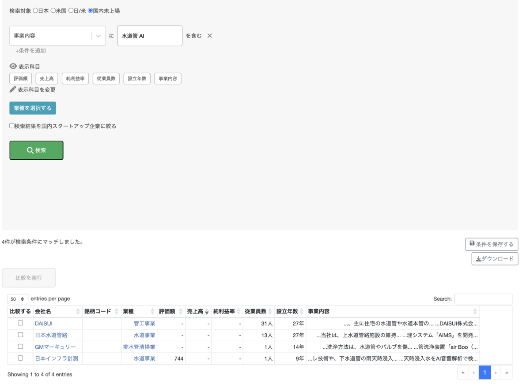Click the 売上高 display item tag
The height and width of the screenshot is (388, 530).
coord(47,78)
